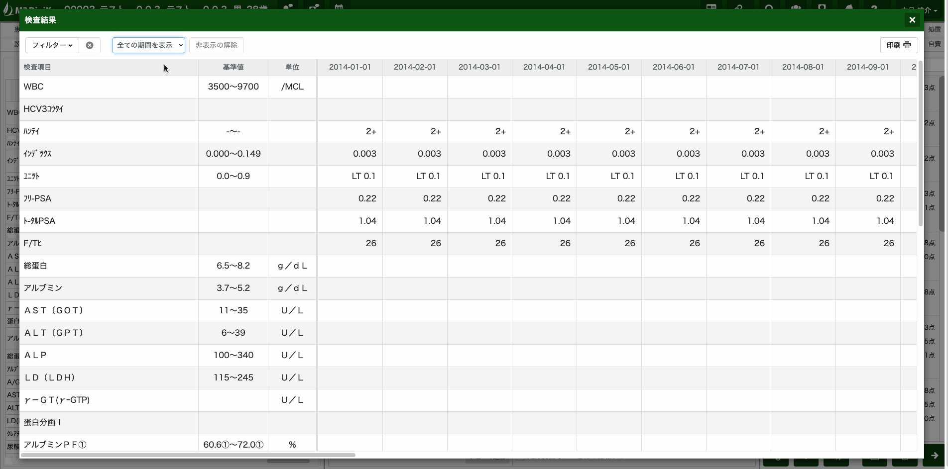Click the ｲﾝﾃﾞｯｸｽ 0.003 result for 2014-03-01
948x469 pixels.
coord(494,154)
